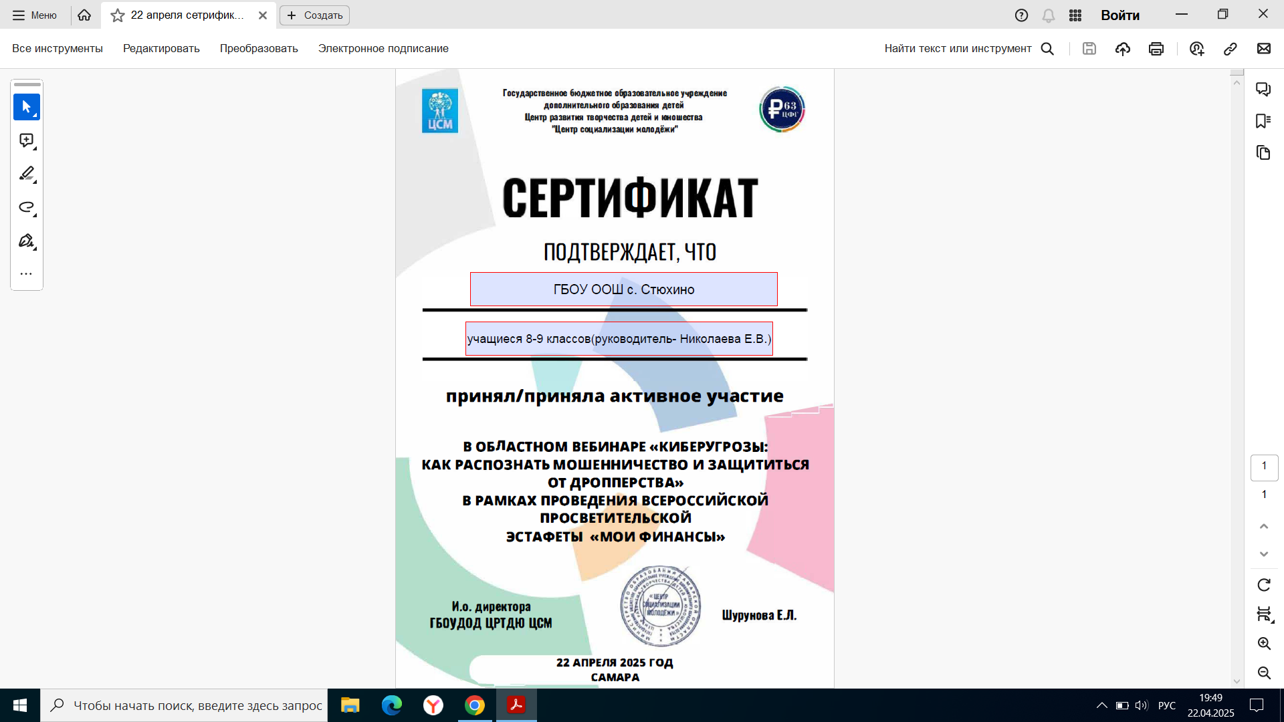The width and height of the screenshot is (1284, 722).
Task: Click the Войти sign-in button
Action: coord(1120,15)
